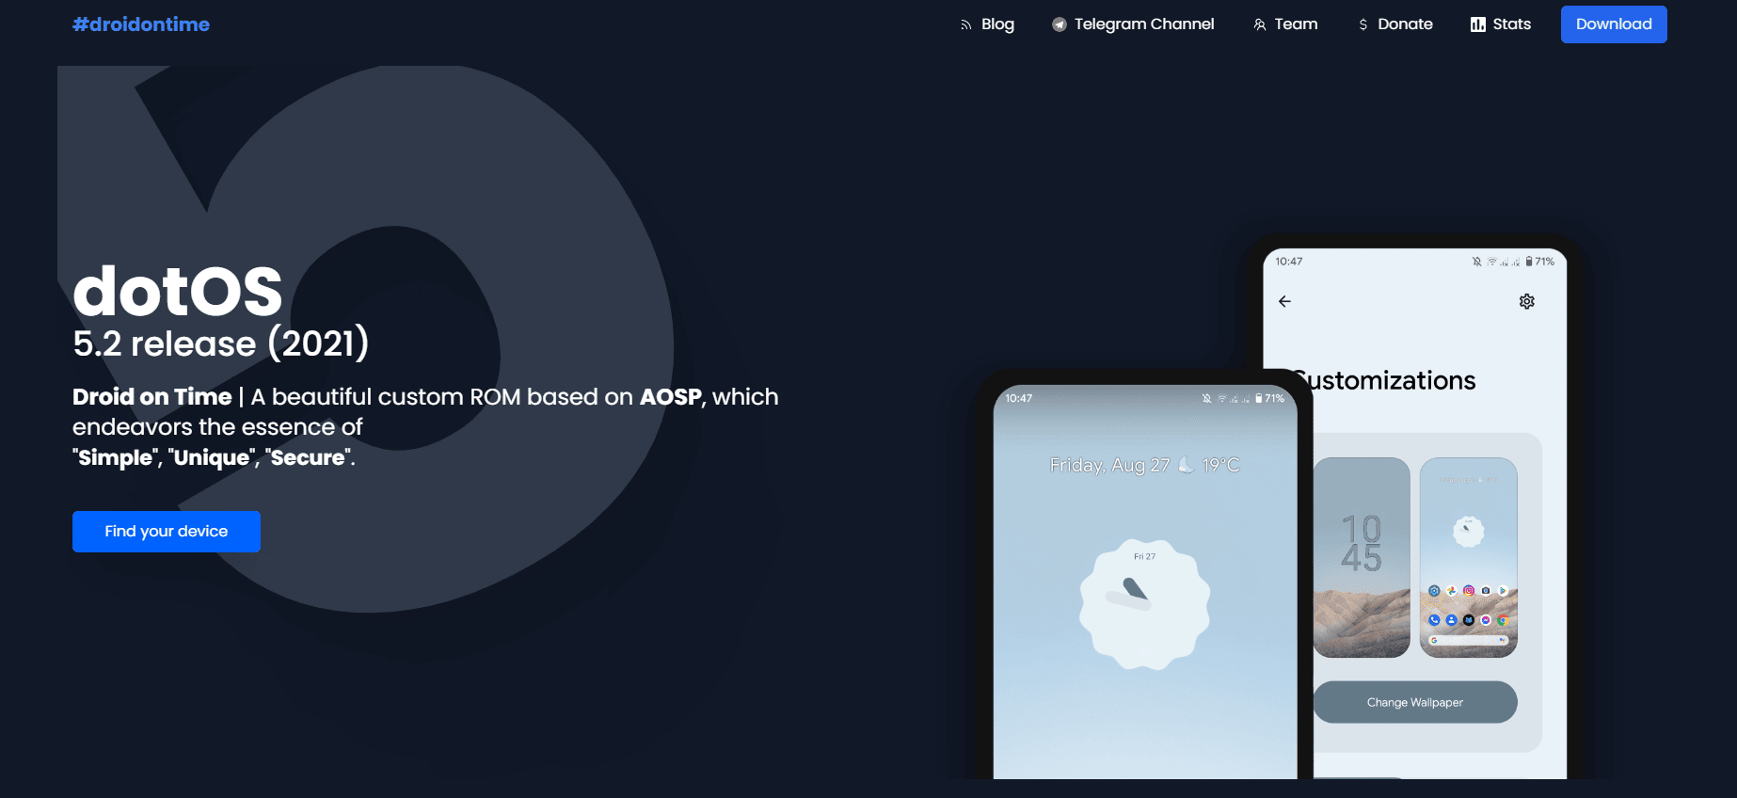View the Stats page
Image resolution: width=1737 pixels, height=798 pixels.
coord(1501,24)
